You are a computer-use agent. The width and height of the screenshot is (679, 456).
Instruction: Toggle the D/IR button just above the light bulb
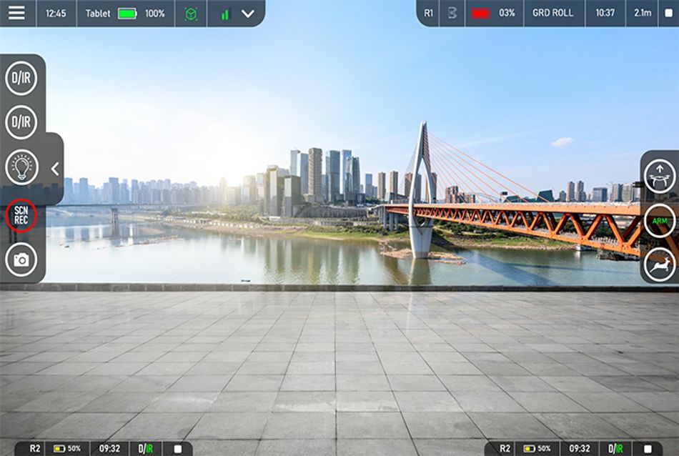pyautogui.click(x=21, y=122)
